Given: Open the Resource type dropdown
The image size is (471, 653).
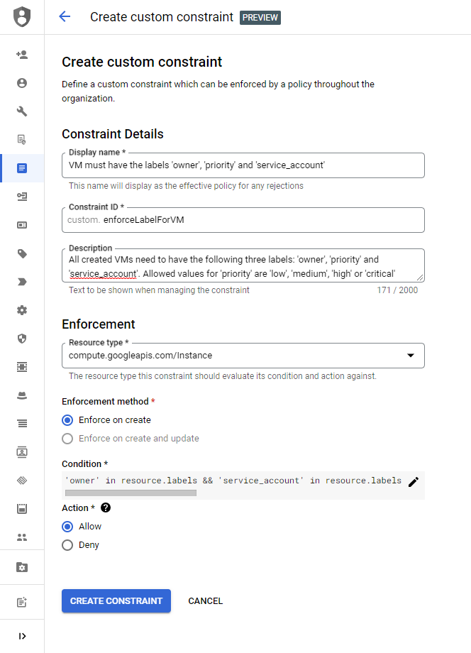Looking at the screenshot, I should tap(411, 356).
